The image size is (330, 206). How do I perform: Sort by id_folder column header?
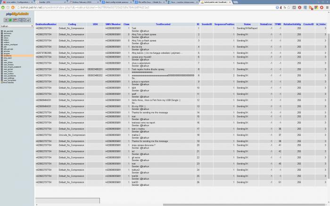tap(321, 25)
